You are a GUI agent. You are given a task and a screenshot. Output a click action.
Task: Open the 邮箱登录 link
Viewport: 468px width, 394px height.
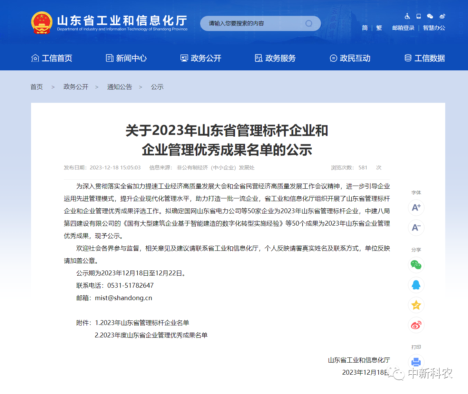[403, 28]
